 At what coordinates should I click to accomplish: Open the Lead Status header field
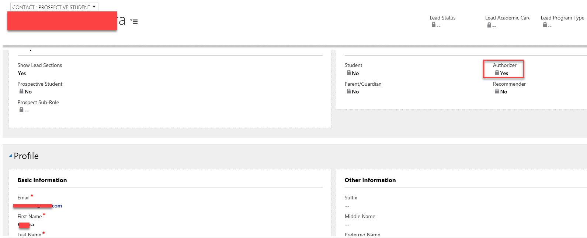(442, 18)
